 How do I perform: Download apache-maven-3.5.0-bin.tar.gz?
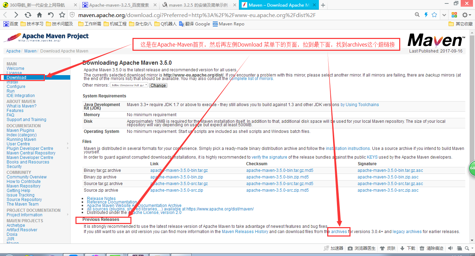point(179,170)
